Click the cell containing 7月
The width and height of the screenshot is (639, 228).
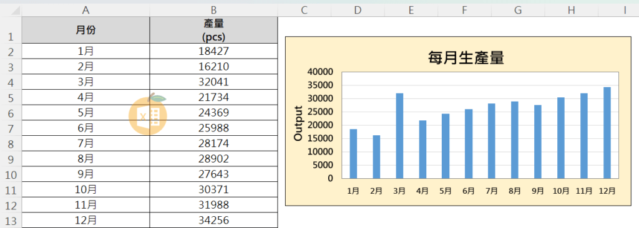85,143
